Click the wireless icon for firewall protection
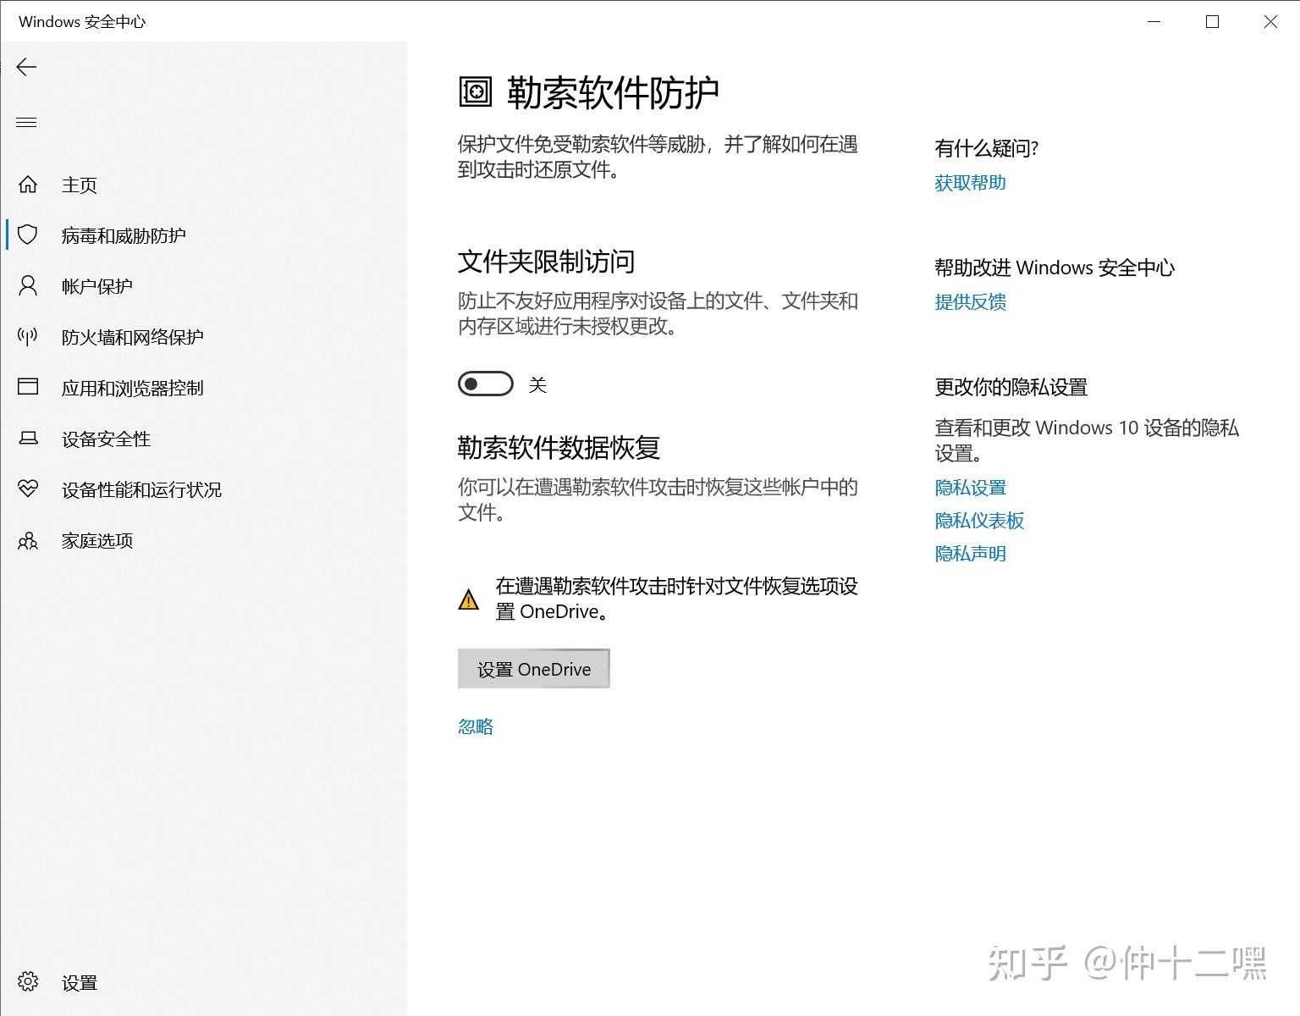The height and width of the screenshot is (1016, 1300). click(x=28, y=337)
